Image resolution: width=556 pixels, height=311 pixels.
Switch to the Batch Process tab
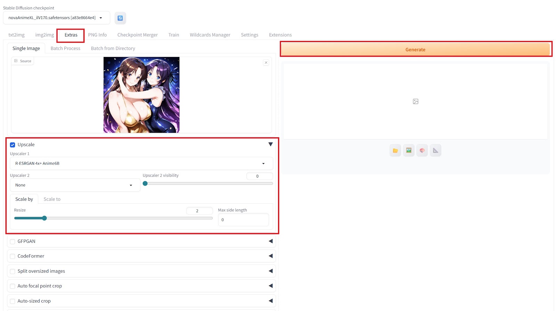65,48
